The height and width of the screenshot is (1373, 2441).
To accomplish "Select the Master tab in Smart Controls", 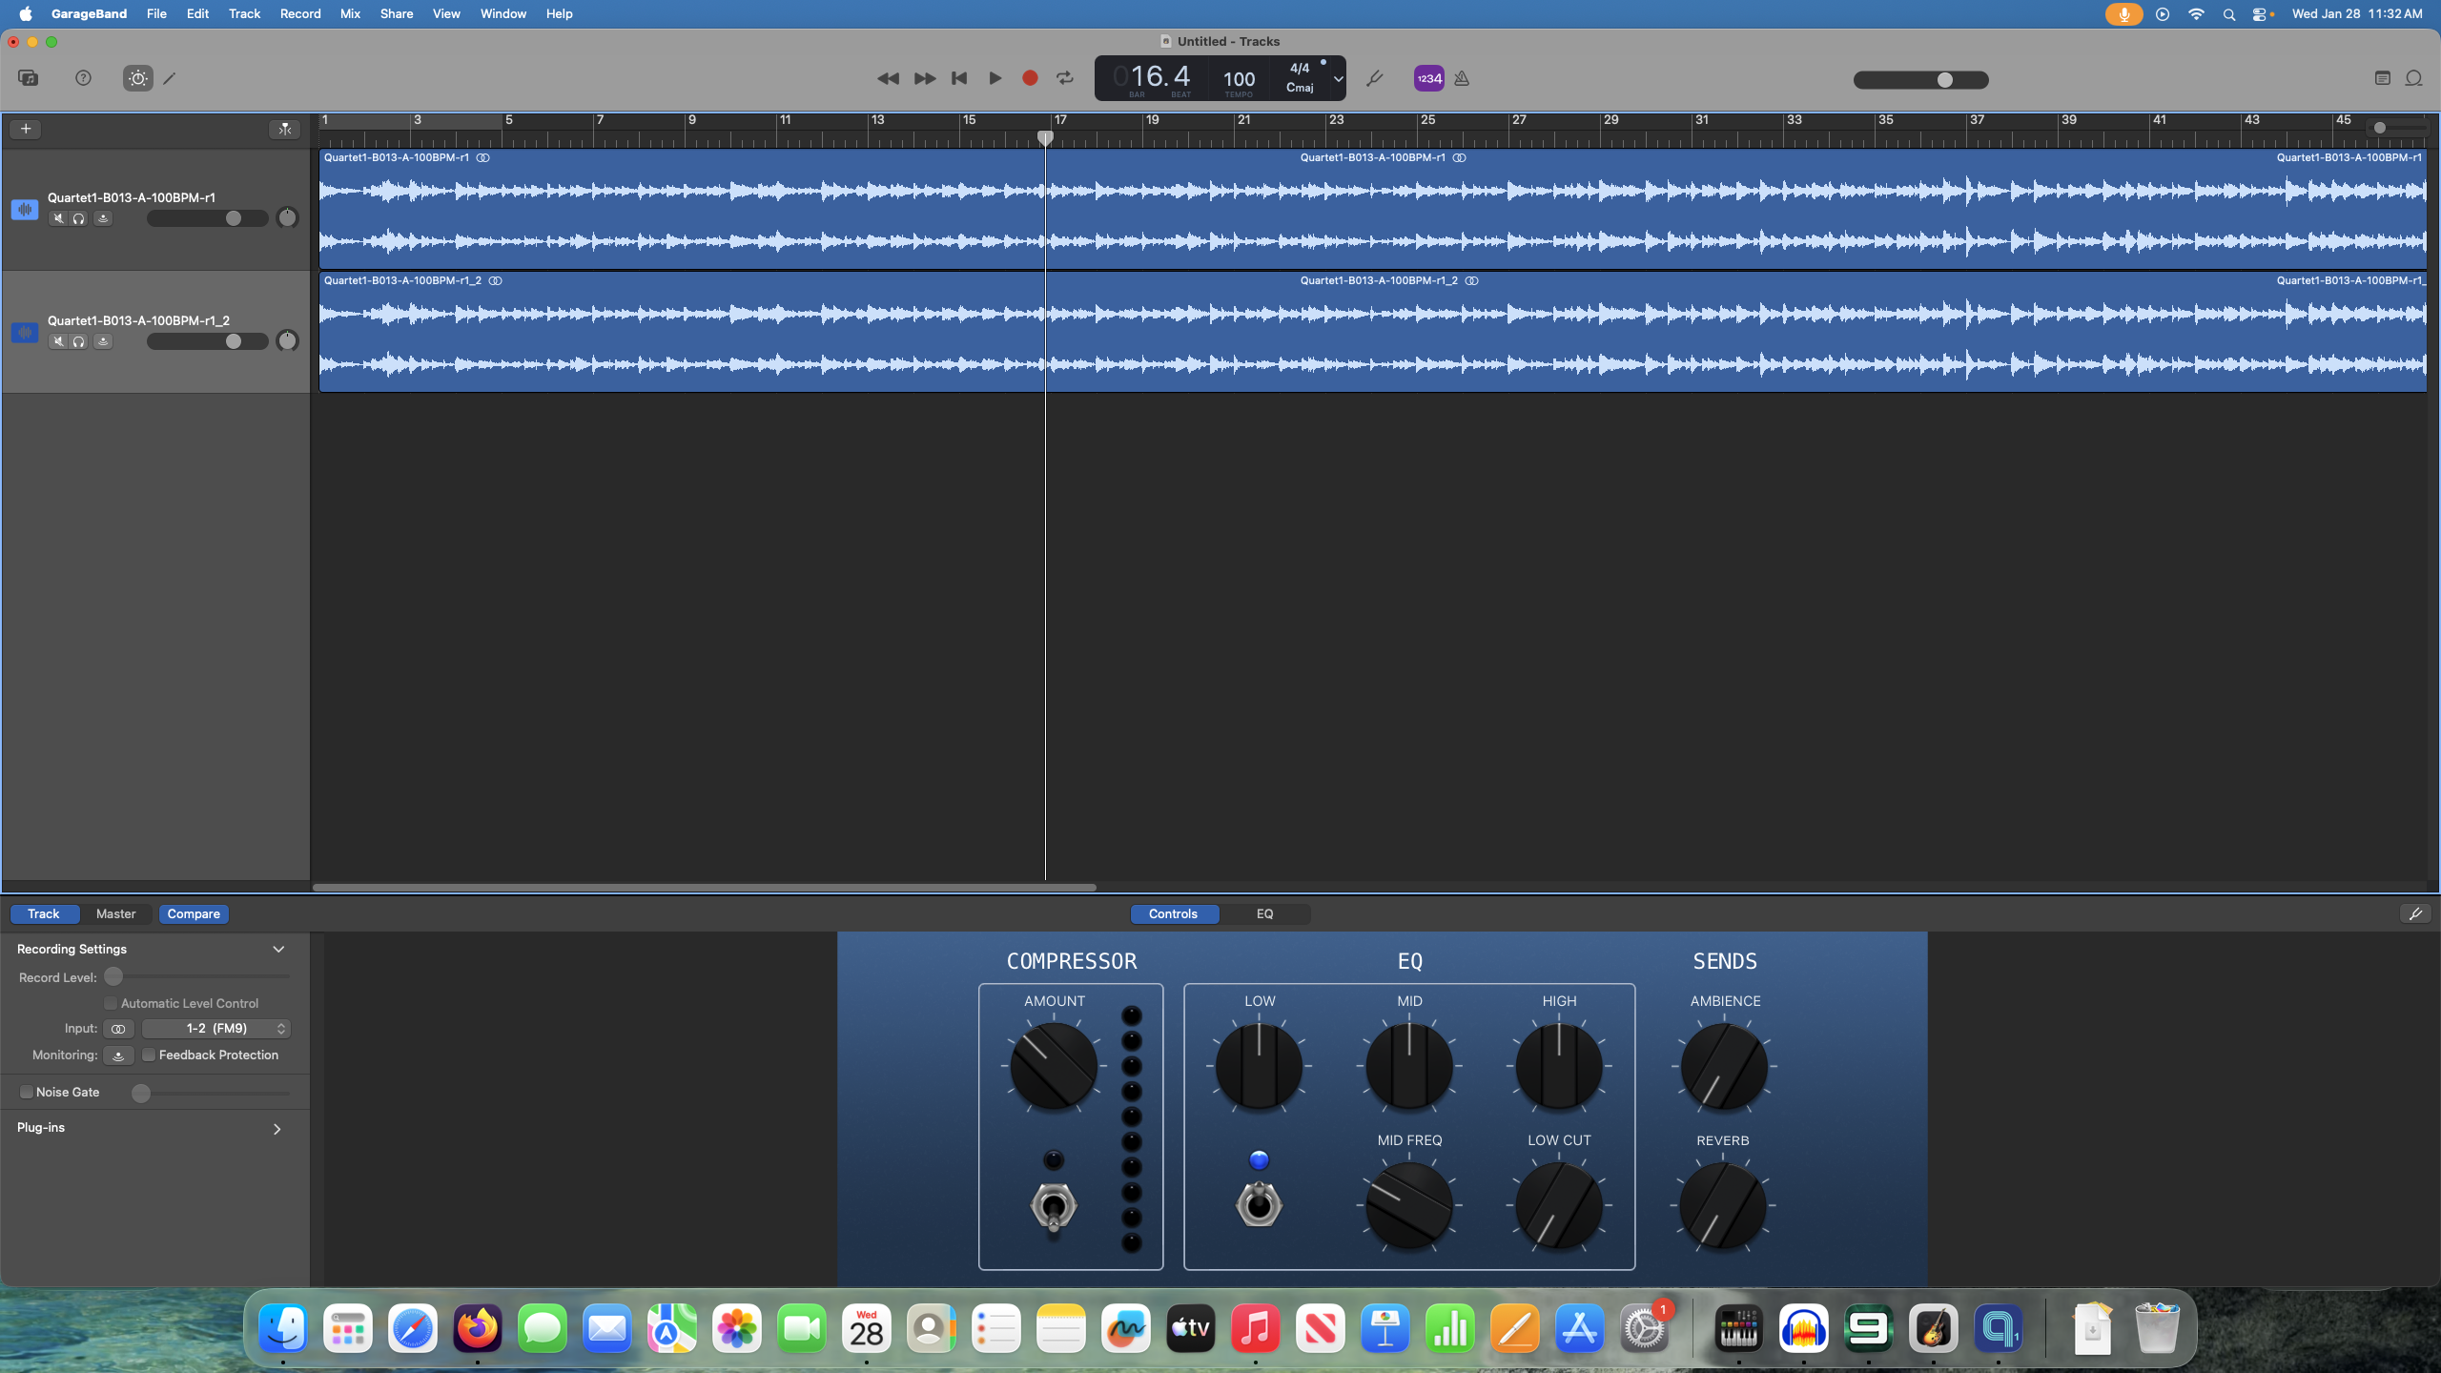I will pyautogui.click(x=115, y=913).
